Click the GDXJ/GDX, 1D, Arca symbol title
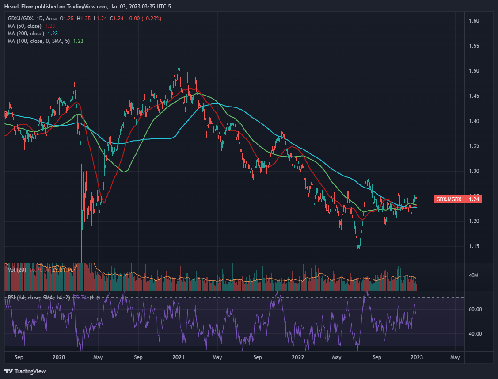 tap(32, 19)
